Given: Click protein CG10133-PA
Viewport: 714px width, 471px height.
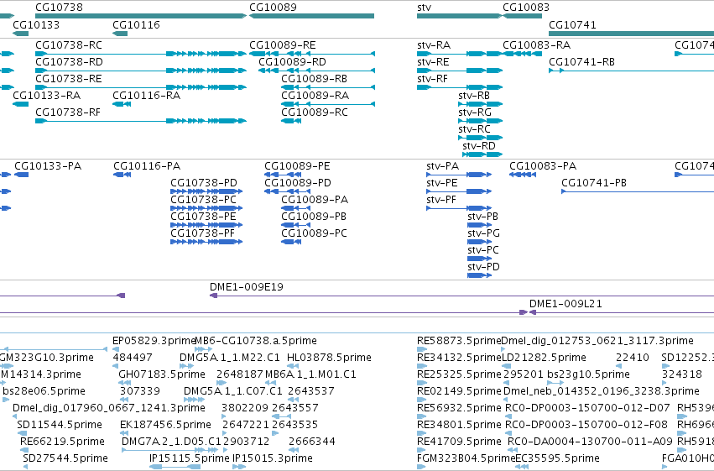Looking at the screenshot, I should click(x=48, y=165).
